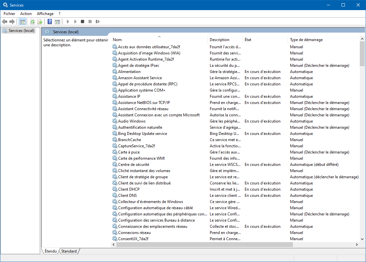Viewport: 366px width, 262px height.
Task: Click the gear icon beside Client DNS
Action: point(114,195)
